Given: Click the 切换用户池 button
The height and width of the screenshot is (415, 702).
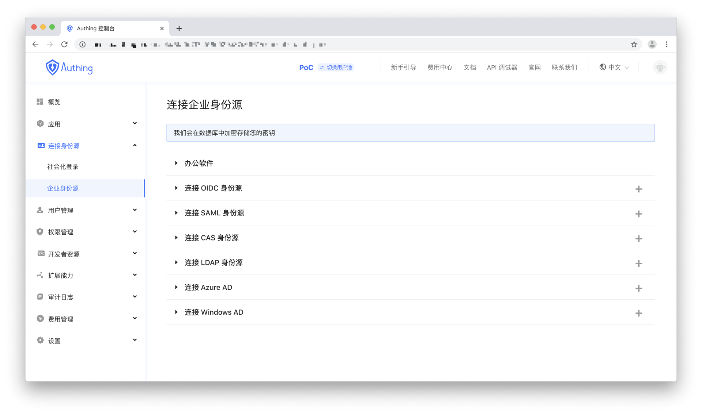Looking at the screenshot, I should point(336,68).
